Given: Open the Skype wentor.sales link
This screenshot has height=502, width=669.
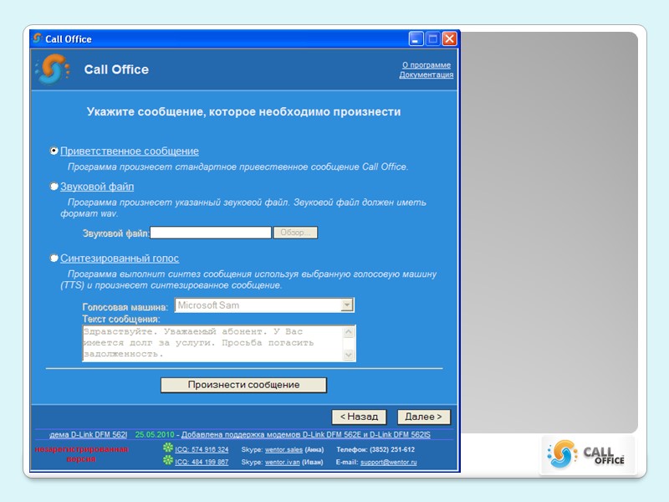Looking at the screenshot, I should pos(283,449).
